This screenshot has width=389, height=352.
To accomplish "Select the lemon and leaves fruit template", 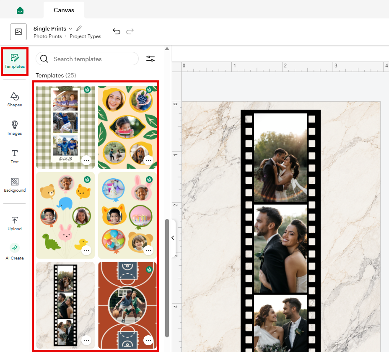I will point(127,127).
